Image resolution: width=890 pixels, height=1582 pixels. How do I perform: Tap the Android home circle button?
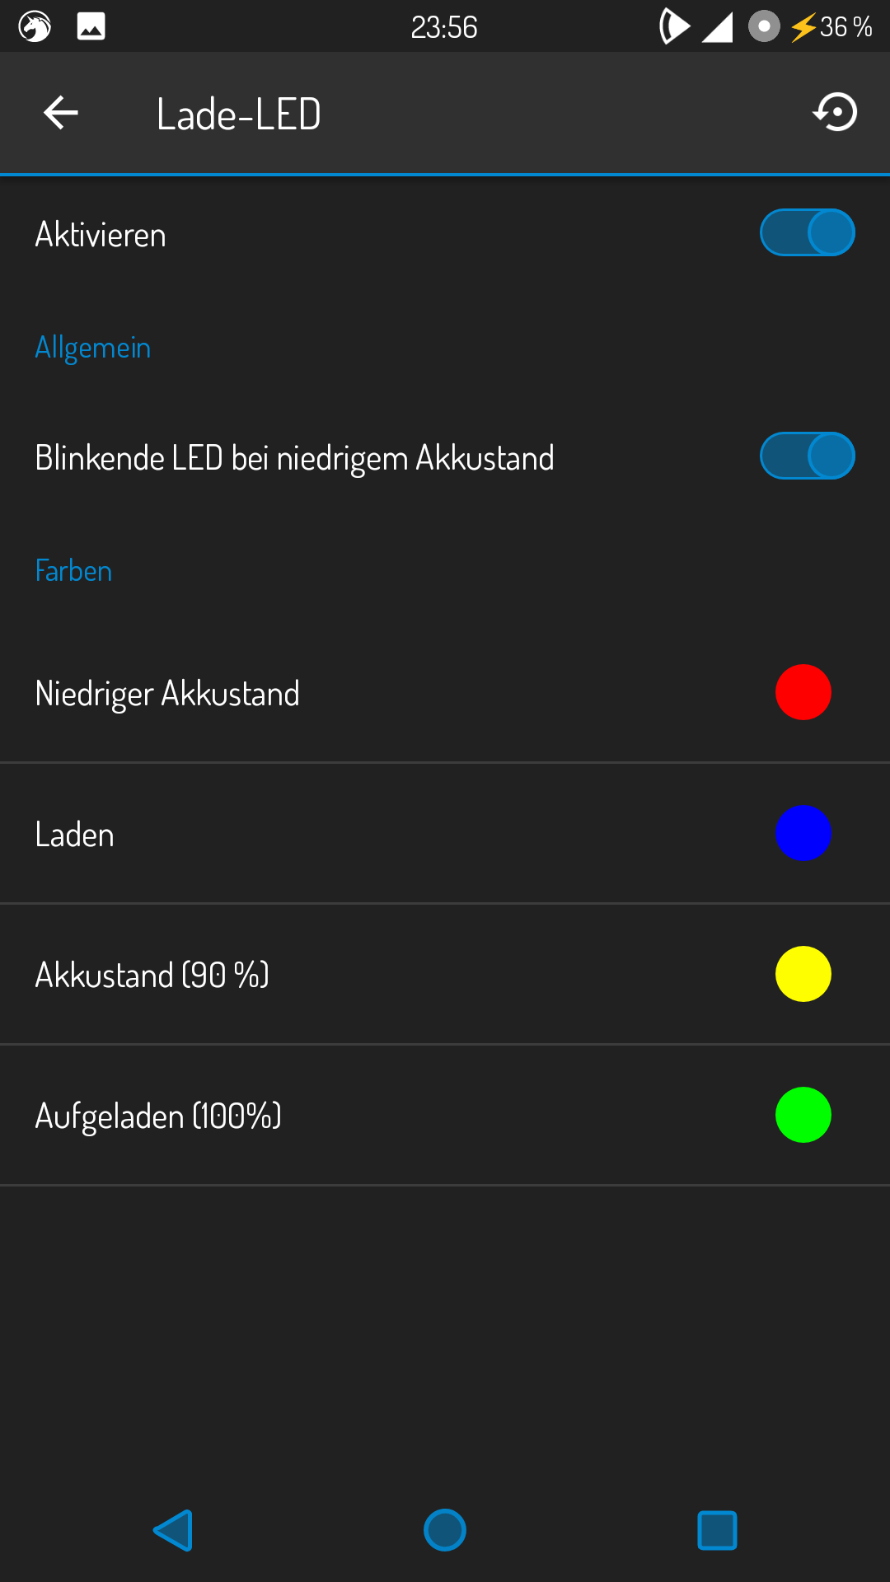click(x=445, y=1530)
